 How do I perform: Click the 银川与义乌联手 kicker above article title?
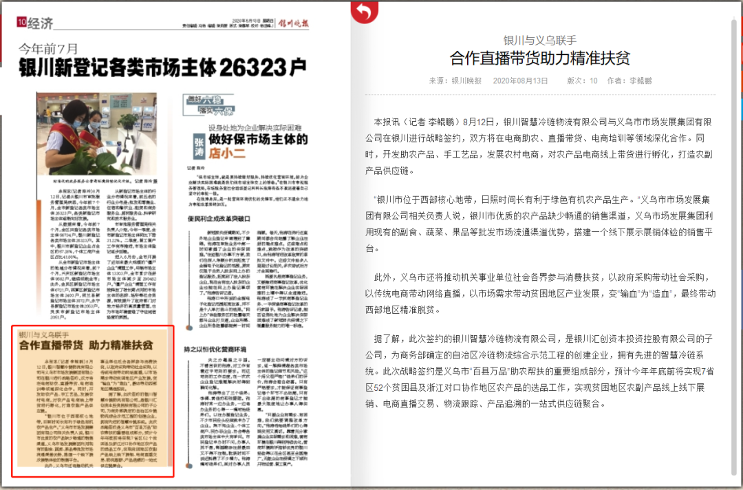click(540, 40)
